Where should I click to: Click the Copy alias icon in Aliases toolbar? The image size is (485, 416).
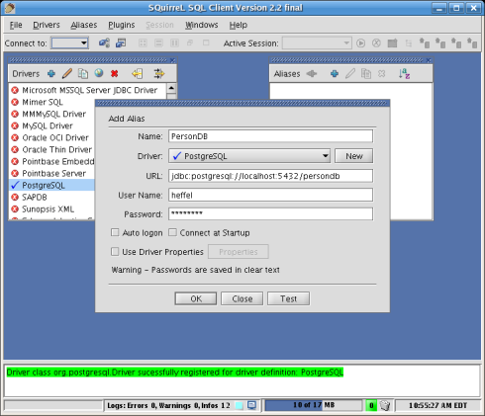(366, 73)
